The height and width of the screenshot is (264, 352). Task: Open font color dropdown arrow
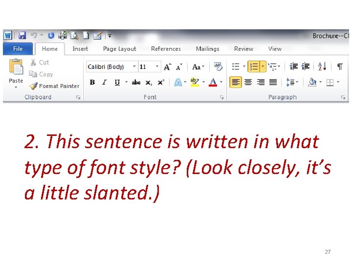coord(221,82)
